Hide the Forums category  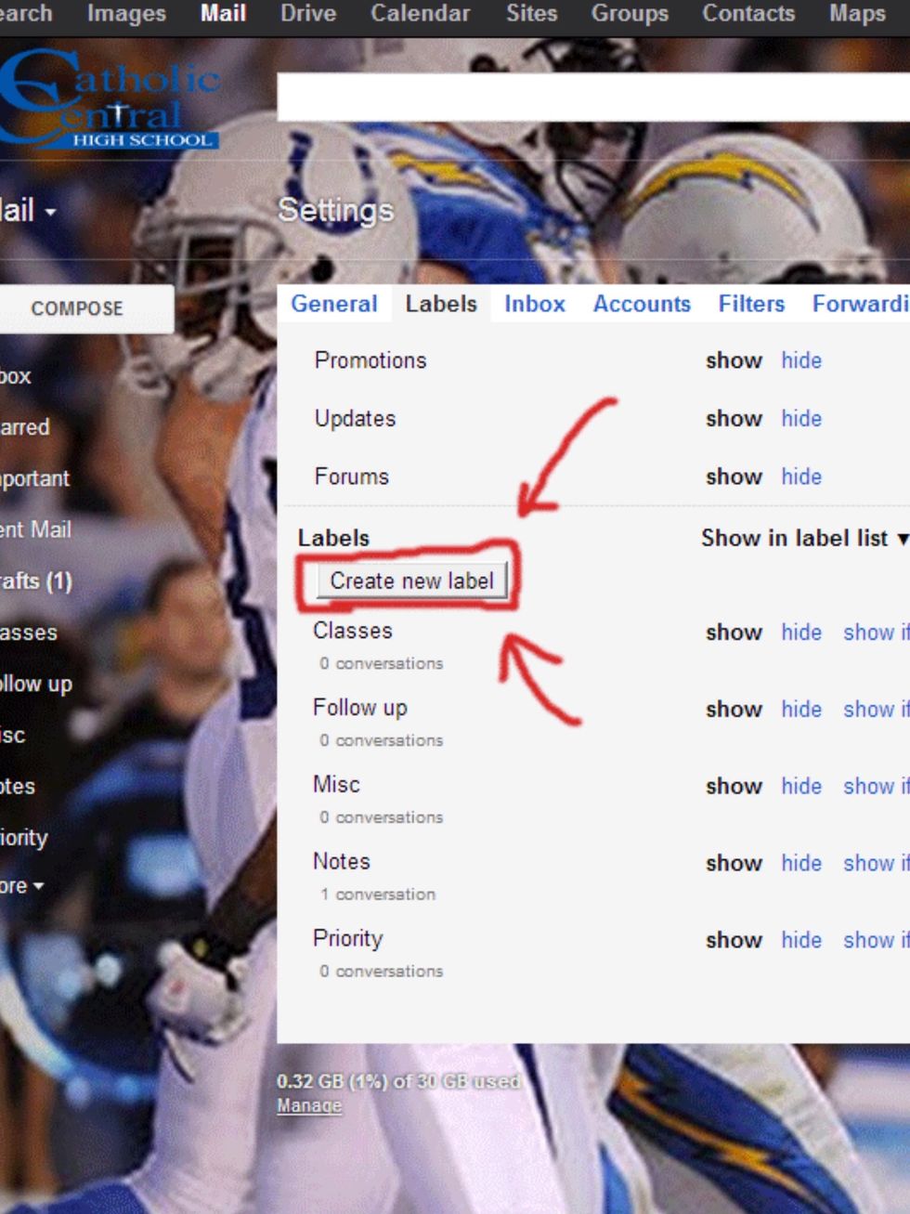pos(800,476)
